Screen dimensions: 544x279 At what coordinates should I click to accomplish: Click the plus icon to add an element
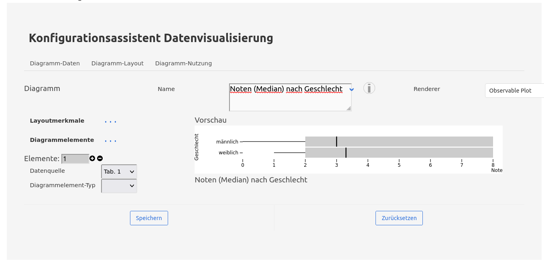(92, 159)
